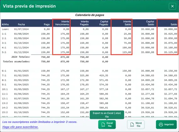Select date 01/02/2025 in row 7:1
The width and height of the screenshot is (179, 132).
tap(21, 75)
